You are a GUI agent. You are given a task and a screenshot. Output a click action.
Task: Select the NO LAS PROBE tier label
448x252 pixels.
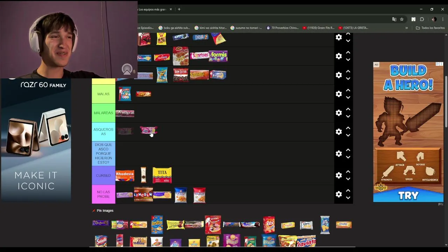pos(103,194)
